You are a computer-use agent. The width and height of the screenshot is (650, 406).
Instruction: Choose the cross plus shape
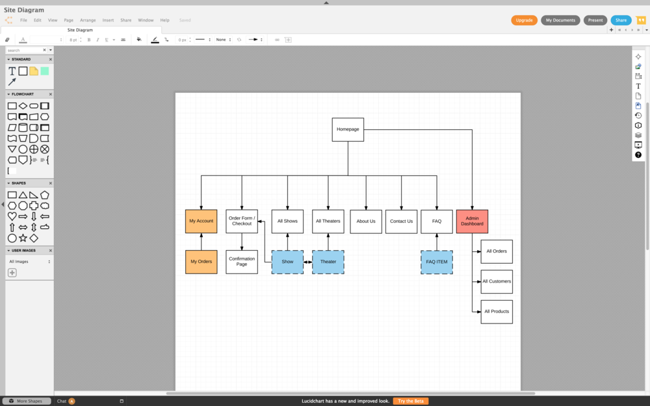point(34,205)
